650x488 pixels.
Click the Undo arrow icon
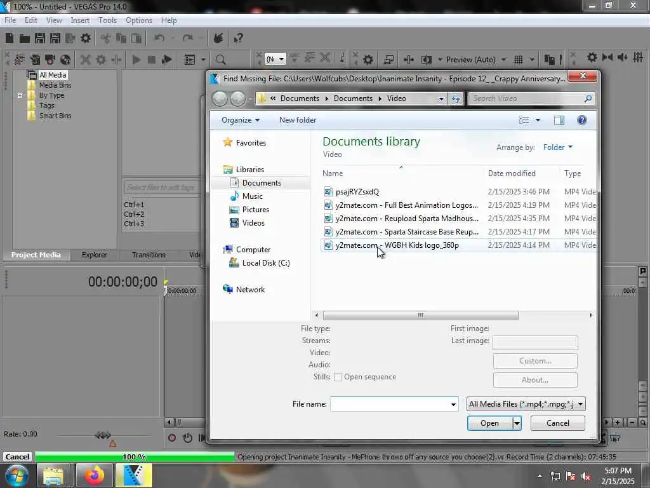159,38
